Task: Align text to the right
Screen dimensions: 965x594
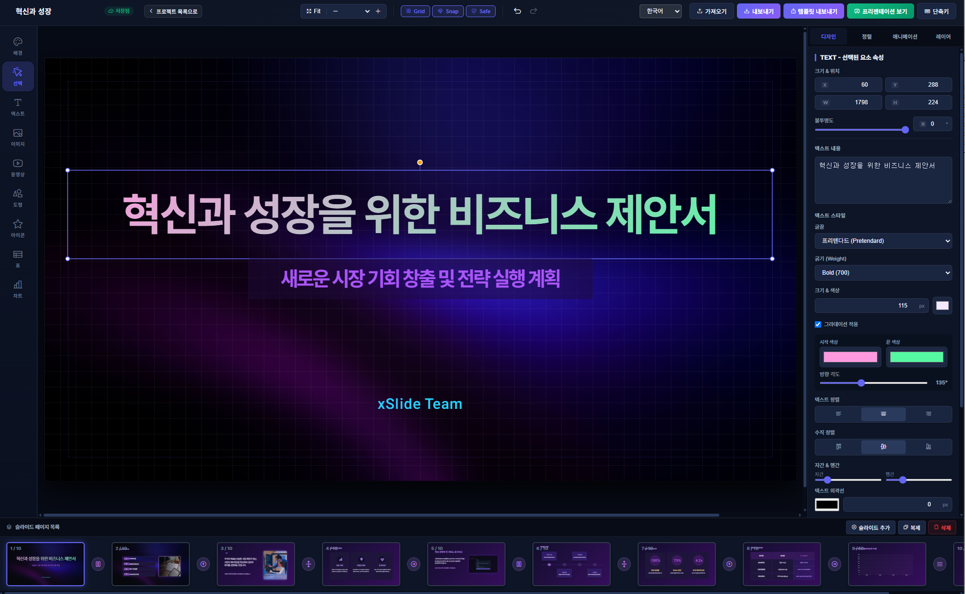Action: click(928, 414)
